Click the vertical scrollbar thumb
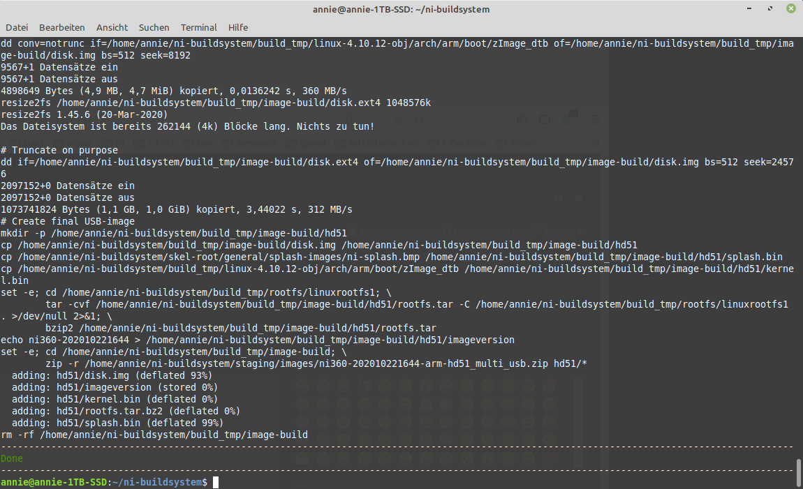The height and width of the screenshot is (489, 803). pos(798,471)
